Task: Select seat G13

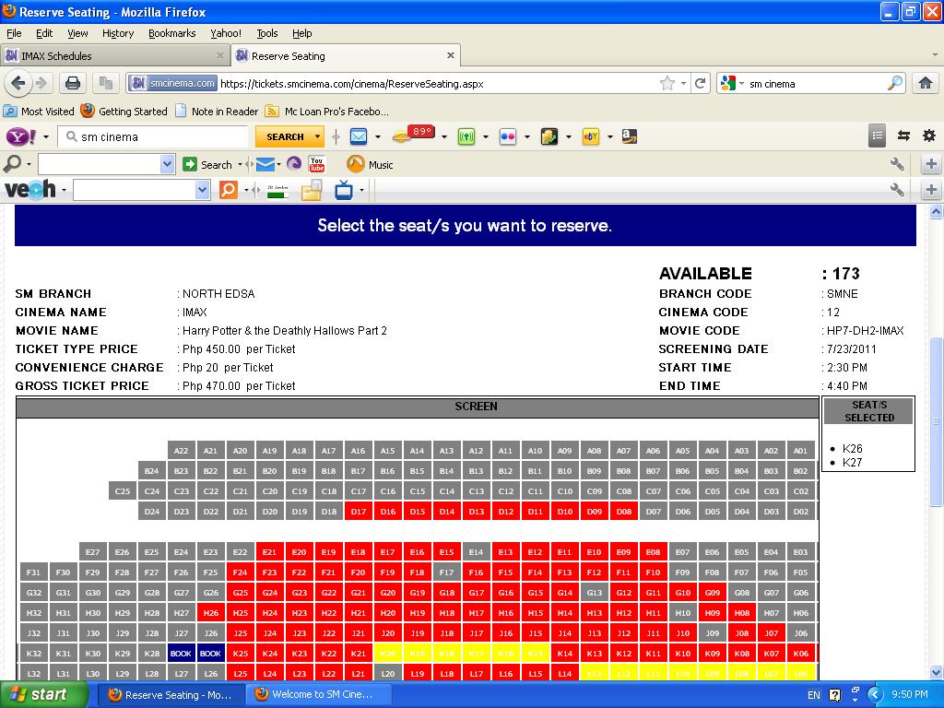Action: (x=595, y=593)
